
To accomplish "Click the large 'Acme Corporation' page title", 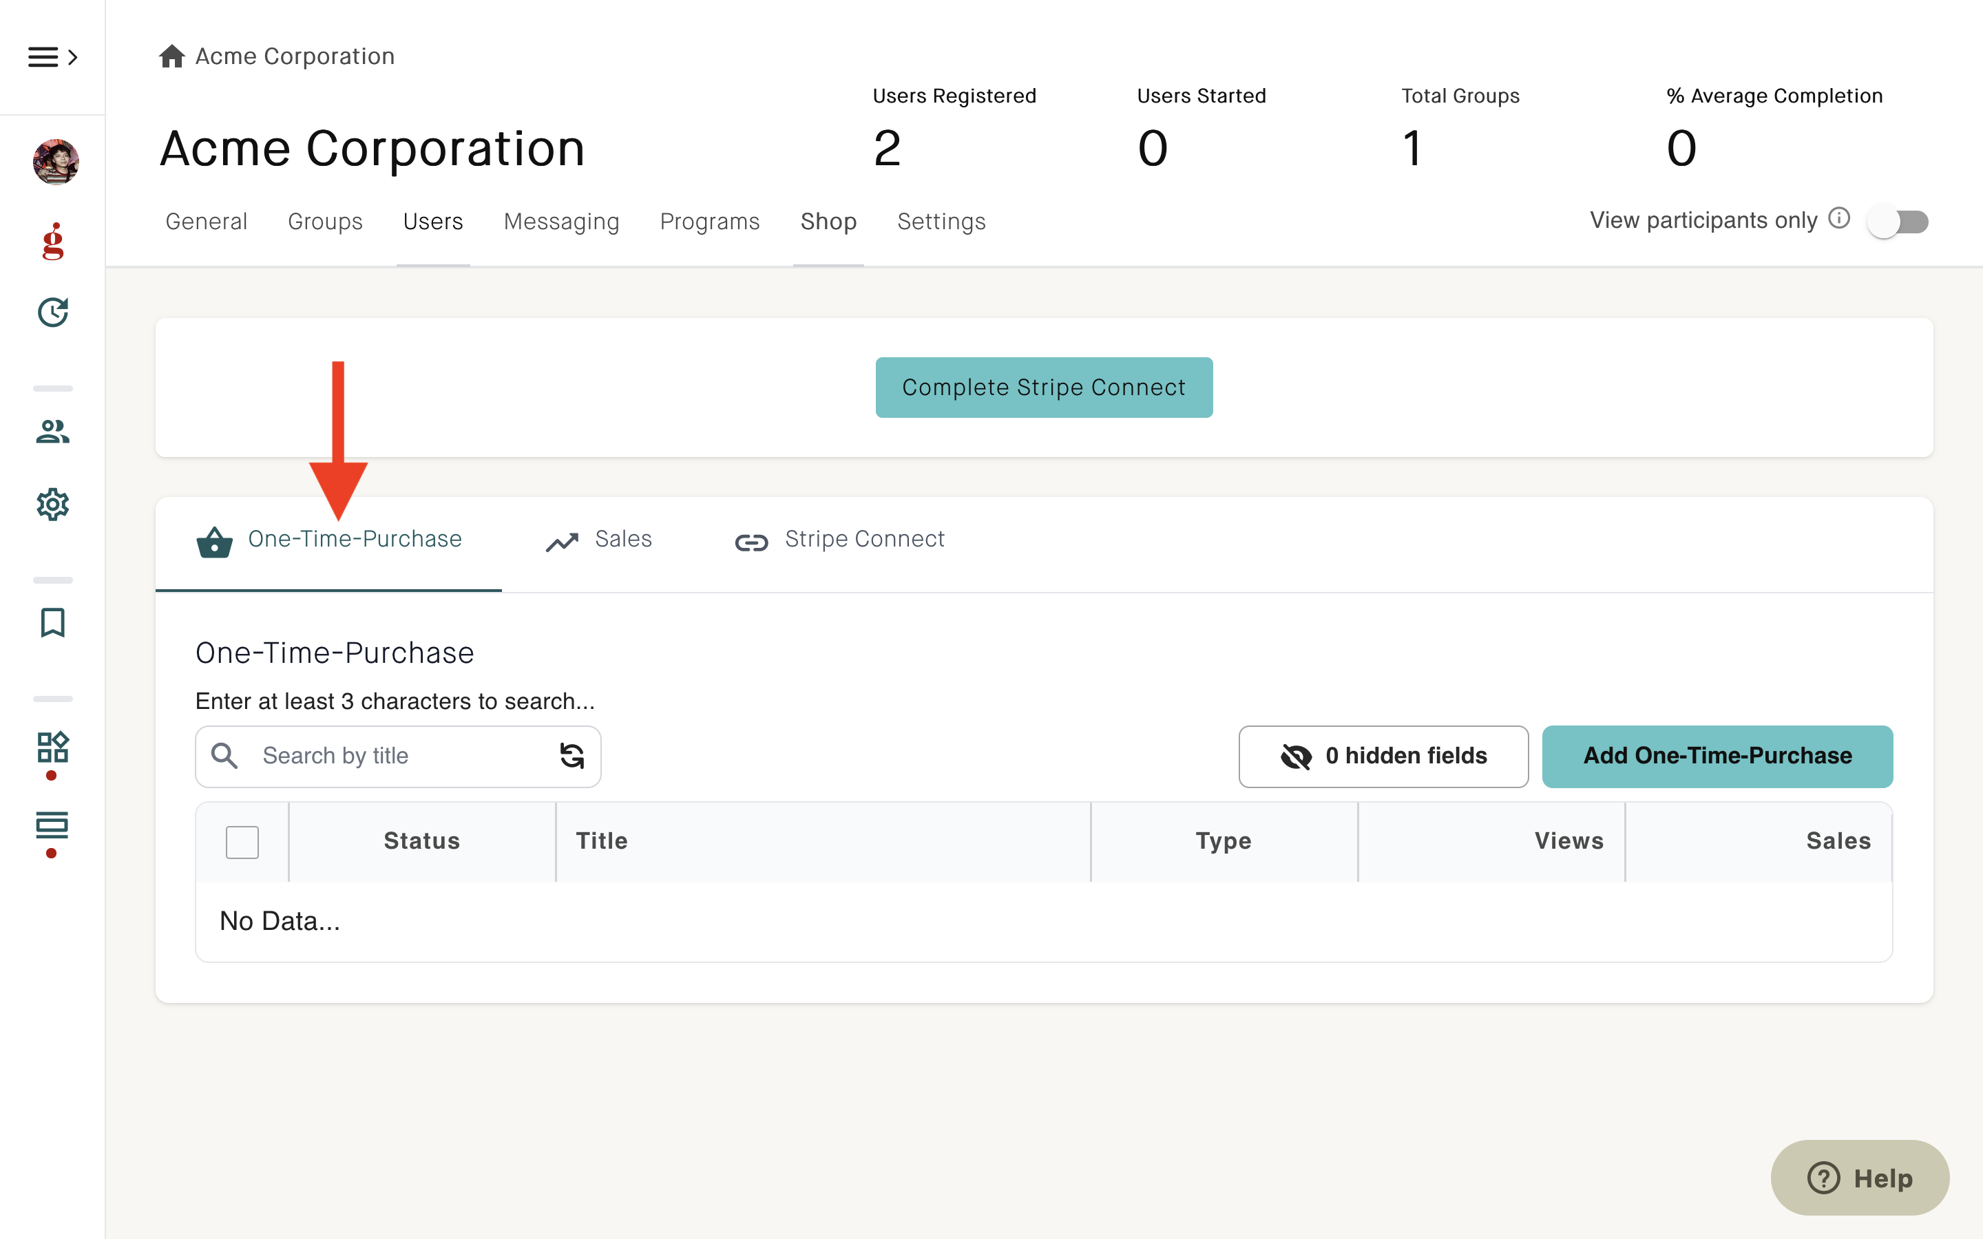I will tap(373, 148).
